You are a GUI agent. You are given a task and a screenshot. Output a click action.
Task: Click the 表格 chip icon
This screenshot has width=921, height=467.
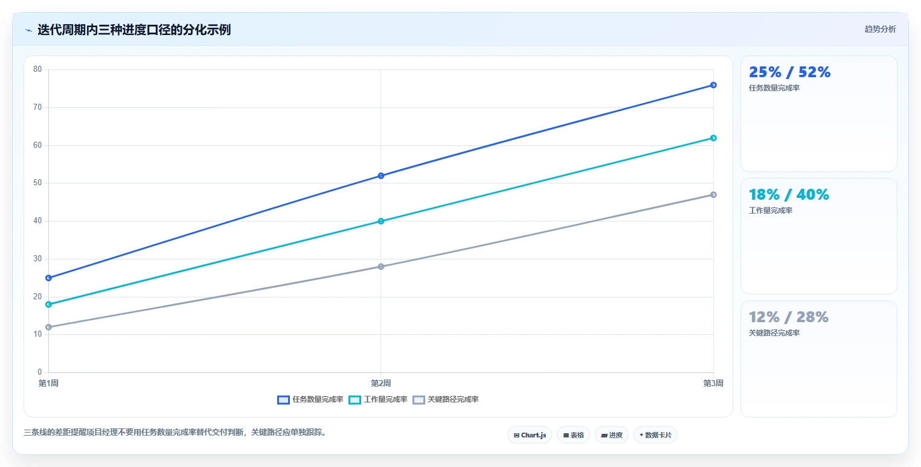[x=566, y=435]
